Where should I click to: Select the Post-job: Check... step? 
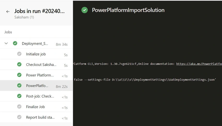point(36,96)
